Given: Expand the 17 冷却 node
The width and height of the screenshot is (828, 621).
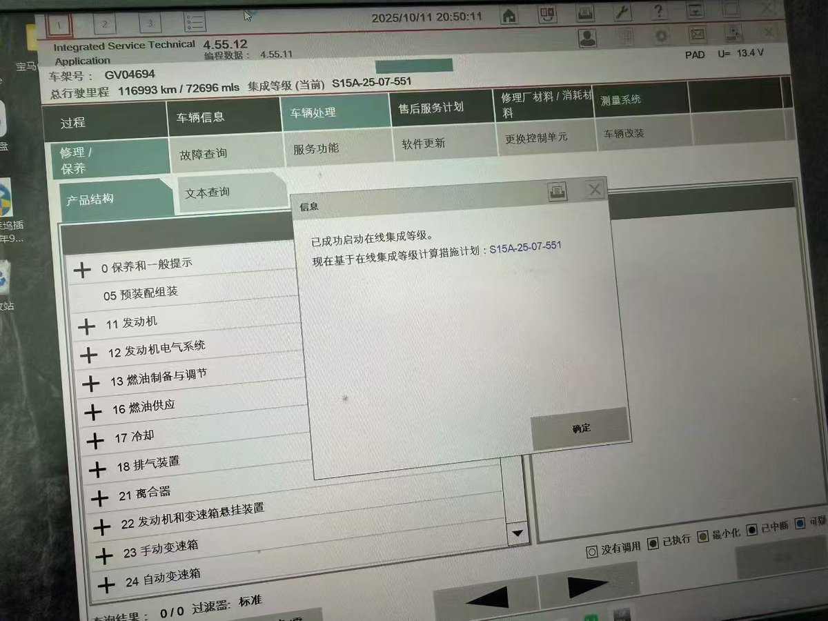Looking at the screenshot, I should [95, 440].
